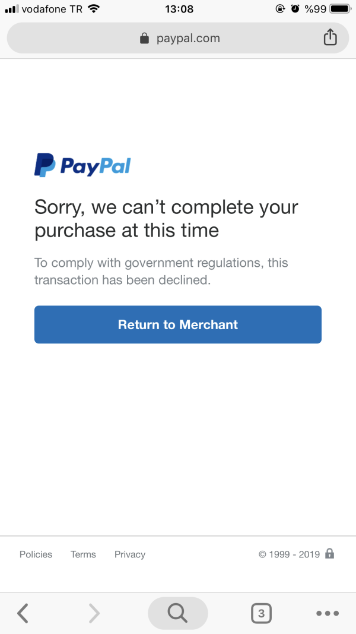356x634 pixels.
Task: Tap the PayPal logo
Action: coord(82,165)
